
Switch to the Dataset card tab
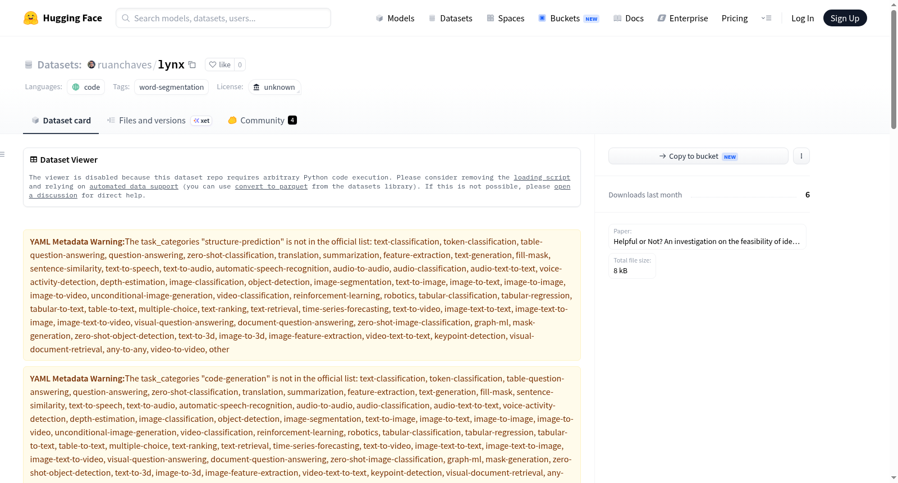pos(61,120)
